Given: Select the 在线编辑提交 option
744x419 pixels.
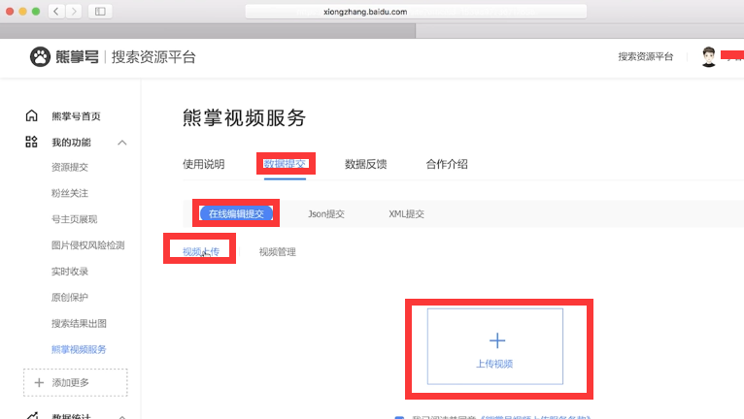Looking at the screenshot, I should pos(236,213).
